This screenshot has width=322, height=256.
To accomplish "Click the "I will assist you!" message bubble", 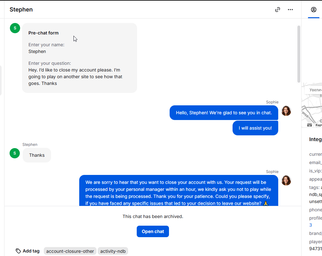I will coord(255,128).
